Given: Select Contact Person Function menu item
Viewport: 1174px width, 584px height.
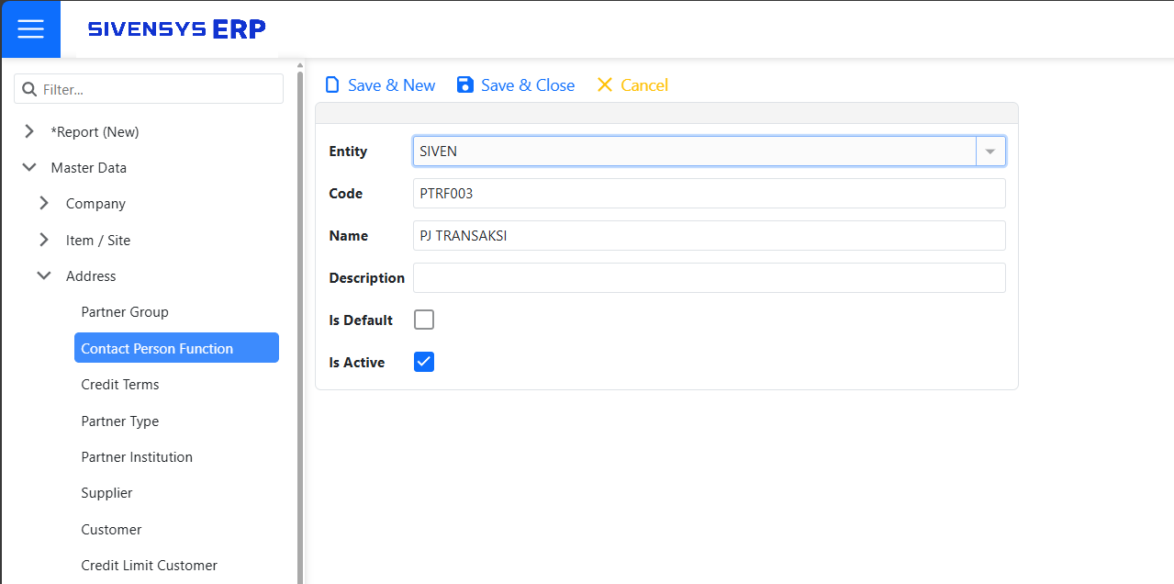Looking at the screenshot, I should (x=176, y=348).
